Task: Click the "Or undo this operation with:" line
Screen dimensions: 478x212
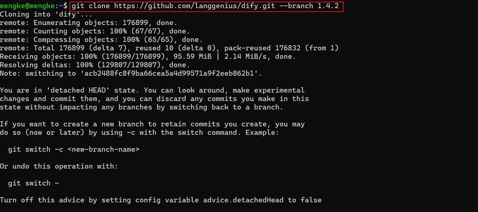Action: click(59, 166)
